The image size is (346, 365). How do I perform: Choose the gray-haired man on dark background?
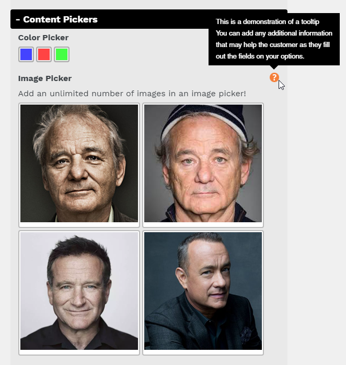click(x=79, y=163)
